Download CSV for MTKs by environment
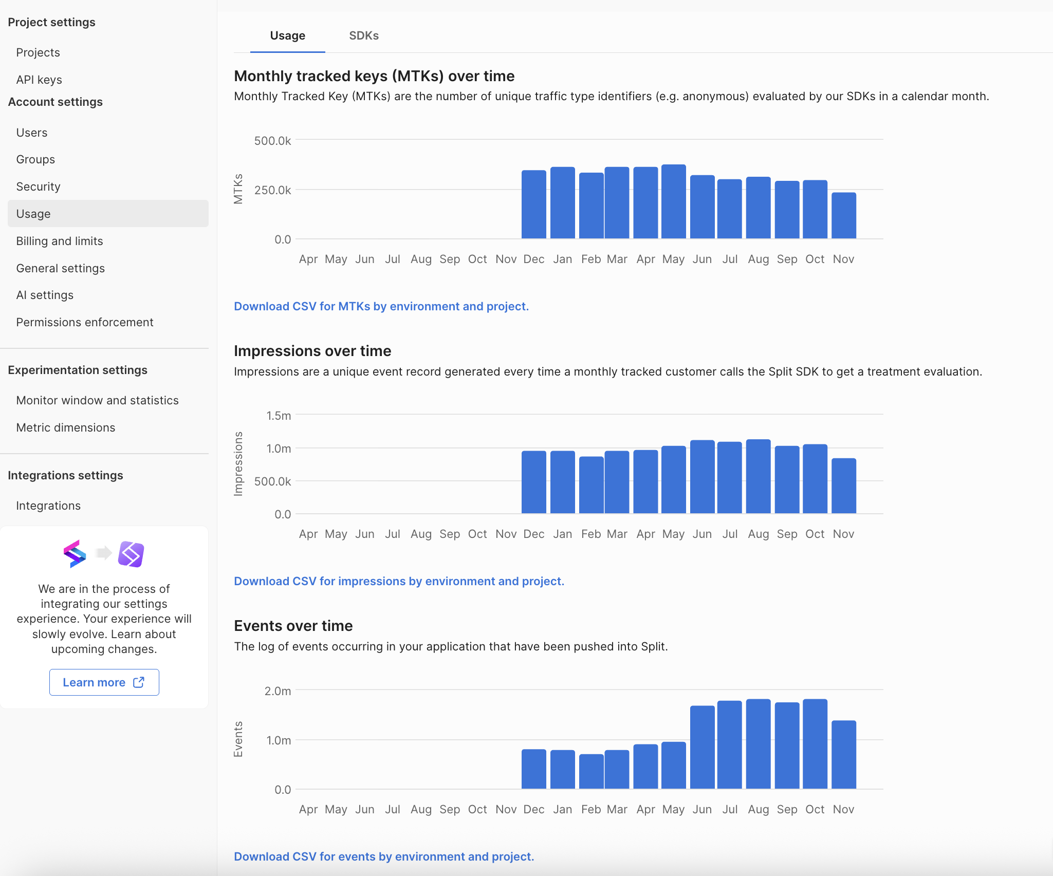The image size is (1053, 876). 381,306
